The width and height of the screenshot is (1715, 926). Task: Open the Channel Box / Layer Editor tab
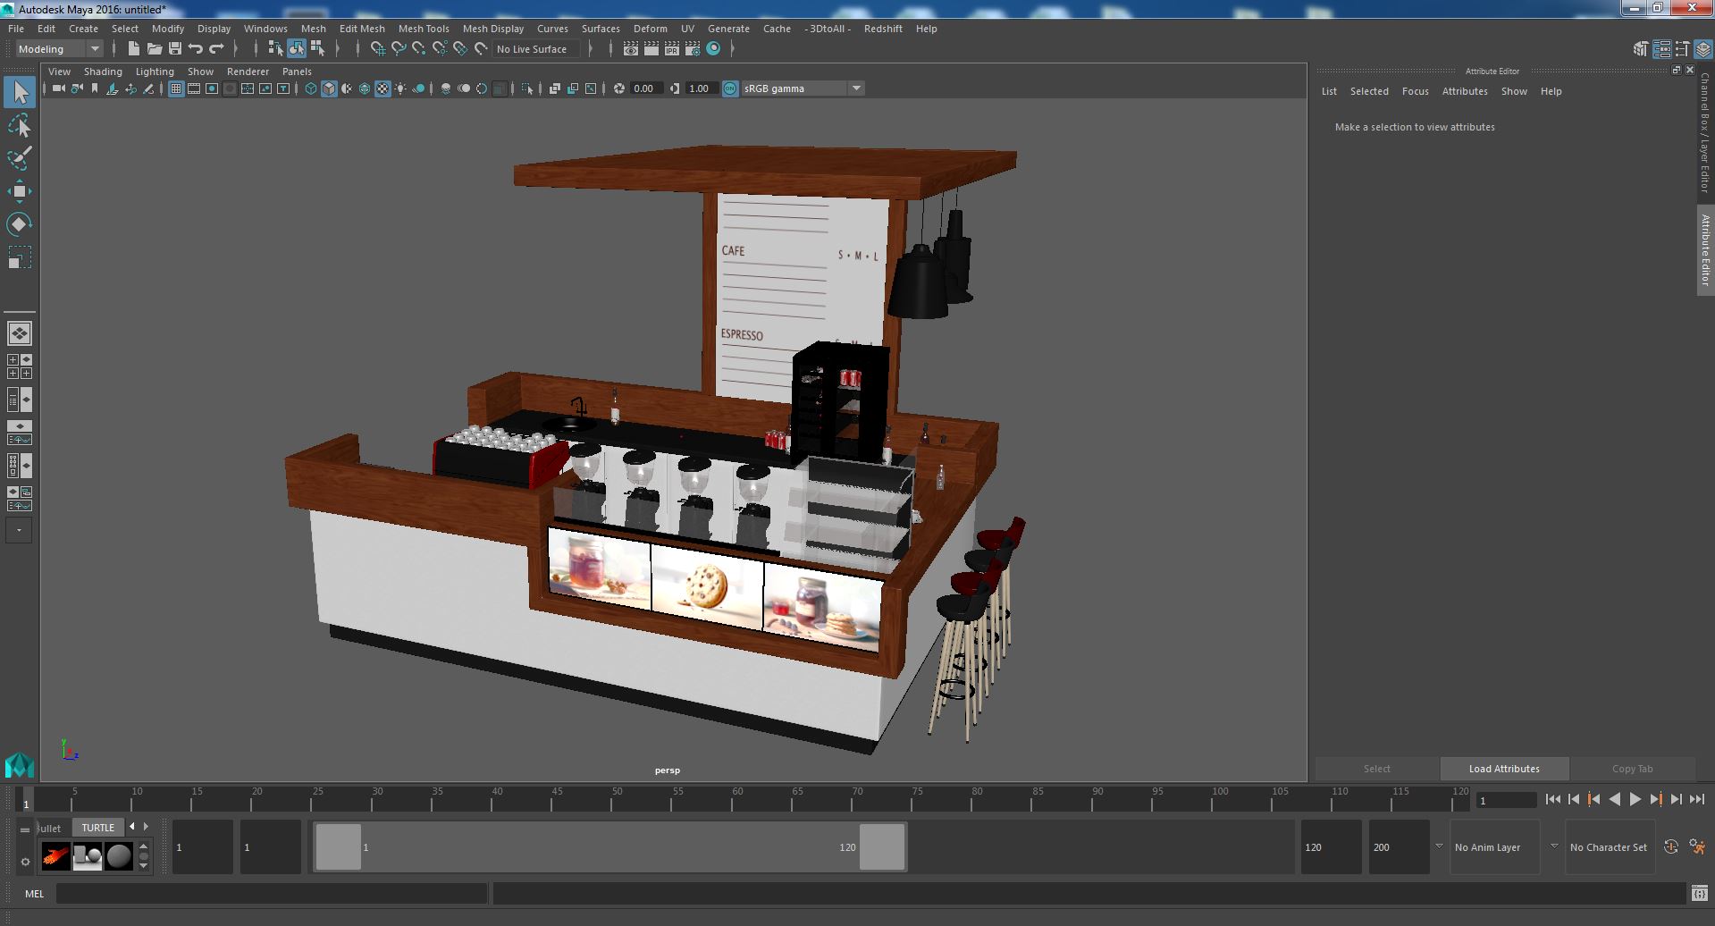coord(1705,134)
